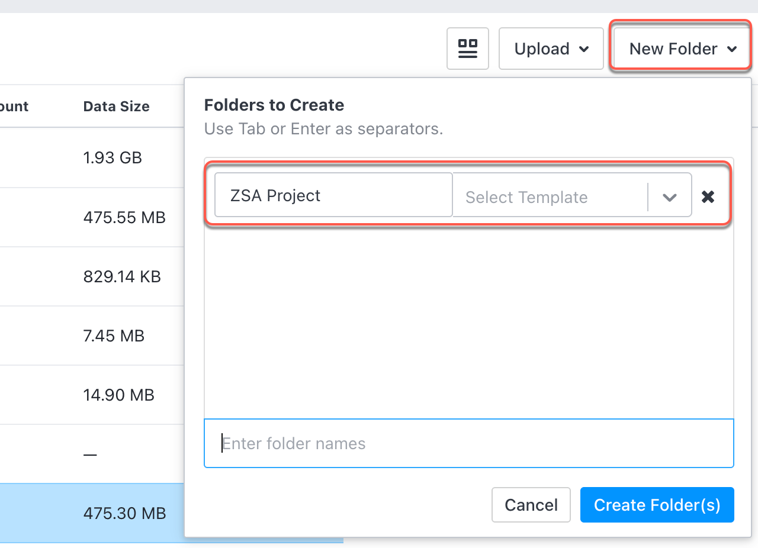The height and width of the screenshot is (548, 758).
Task: Cancel folder creation
Action: [x=531, y=505]
